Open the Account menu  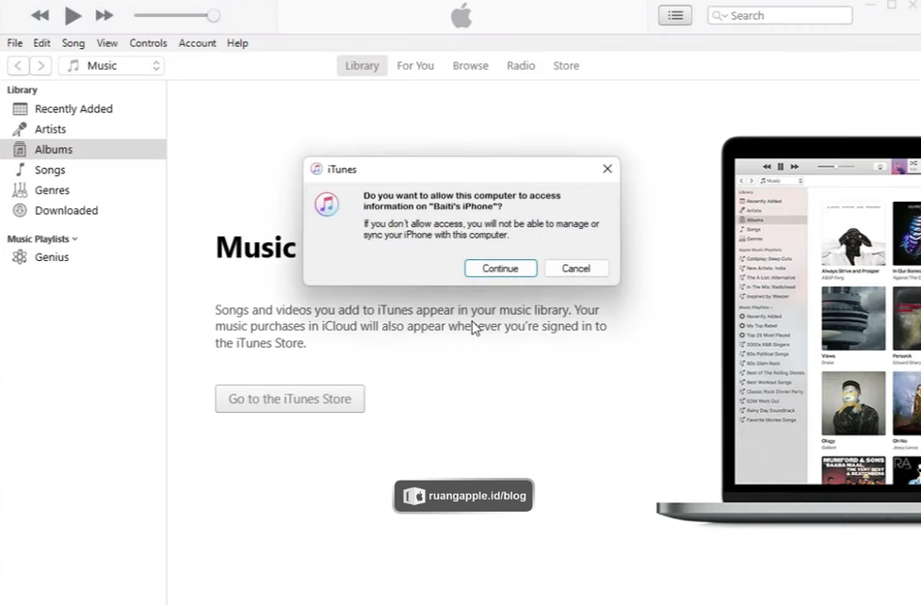[x=197, y=43]
